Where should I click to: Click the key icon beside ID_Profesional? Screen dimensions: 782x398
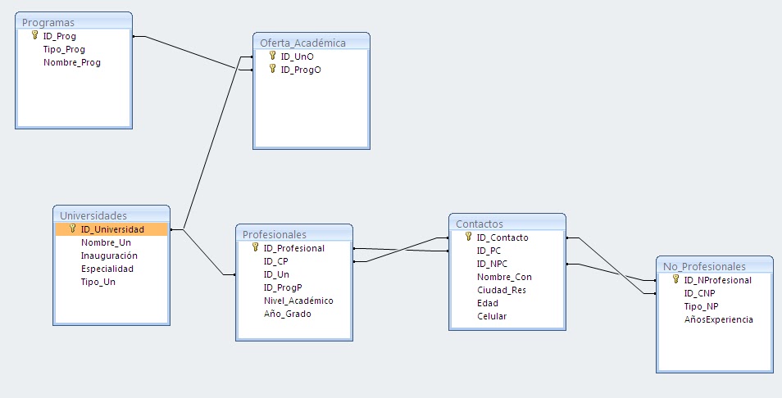[256, 247]
